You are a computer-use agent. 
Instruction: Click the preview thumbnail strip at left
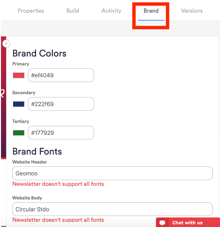(x=3, y=98)
